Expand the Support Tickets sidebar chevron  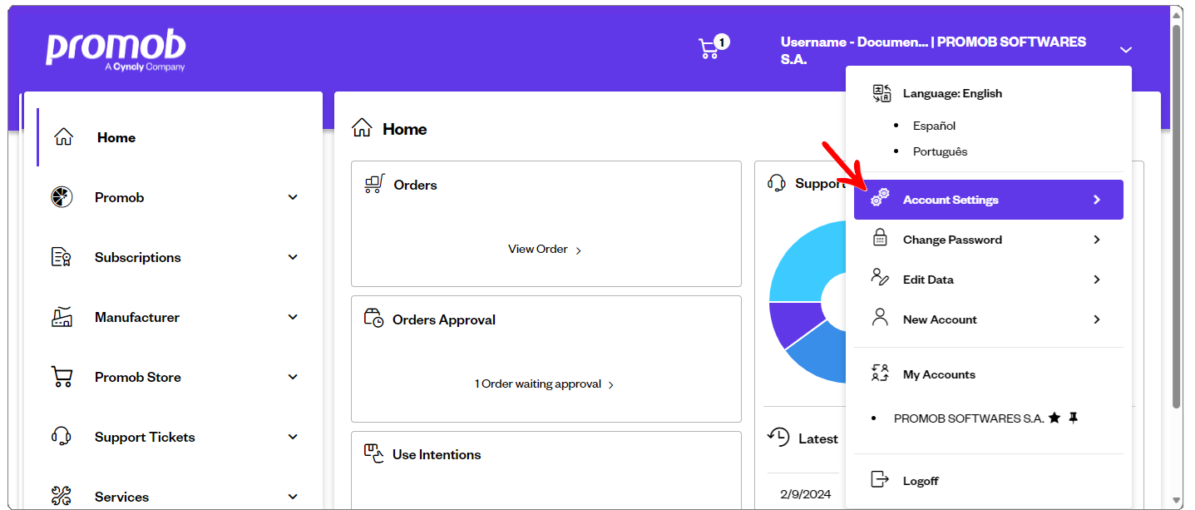293,437
